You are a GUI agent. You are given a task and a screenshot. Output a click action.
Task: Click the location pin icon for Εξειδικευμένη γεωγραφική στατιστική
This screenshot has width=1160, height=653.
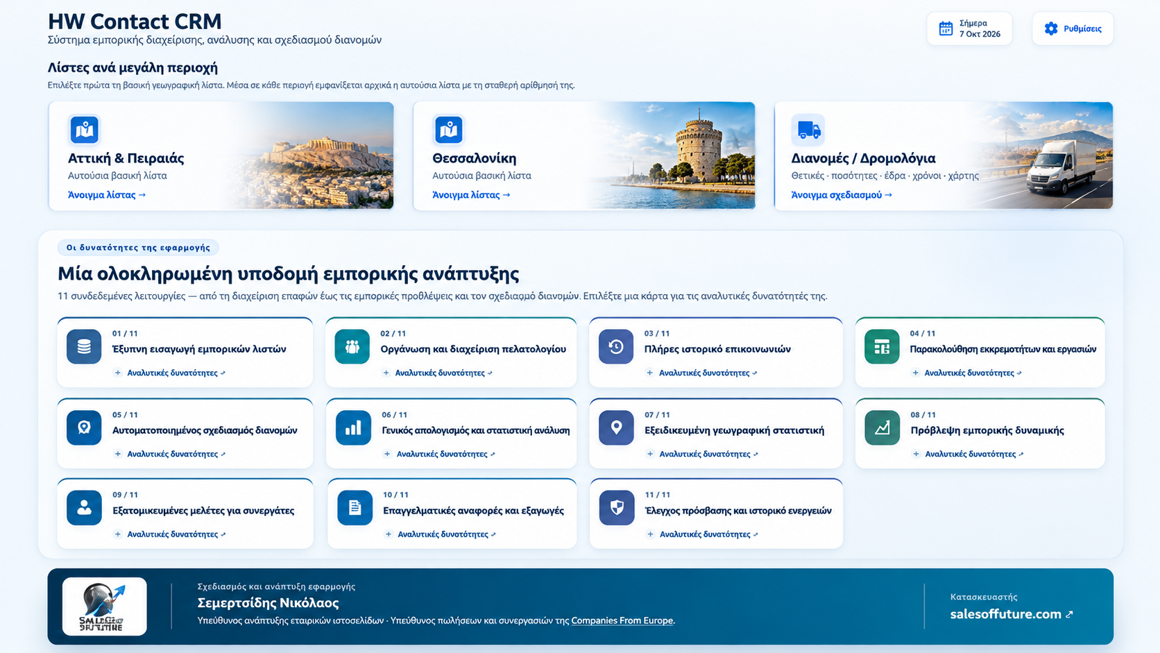[616, 427]
